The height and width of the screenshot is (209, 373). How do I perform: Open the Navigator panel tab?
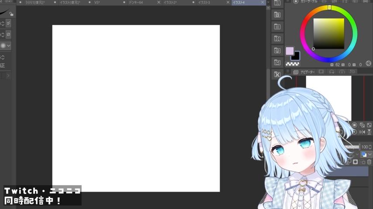[304, 72]
